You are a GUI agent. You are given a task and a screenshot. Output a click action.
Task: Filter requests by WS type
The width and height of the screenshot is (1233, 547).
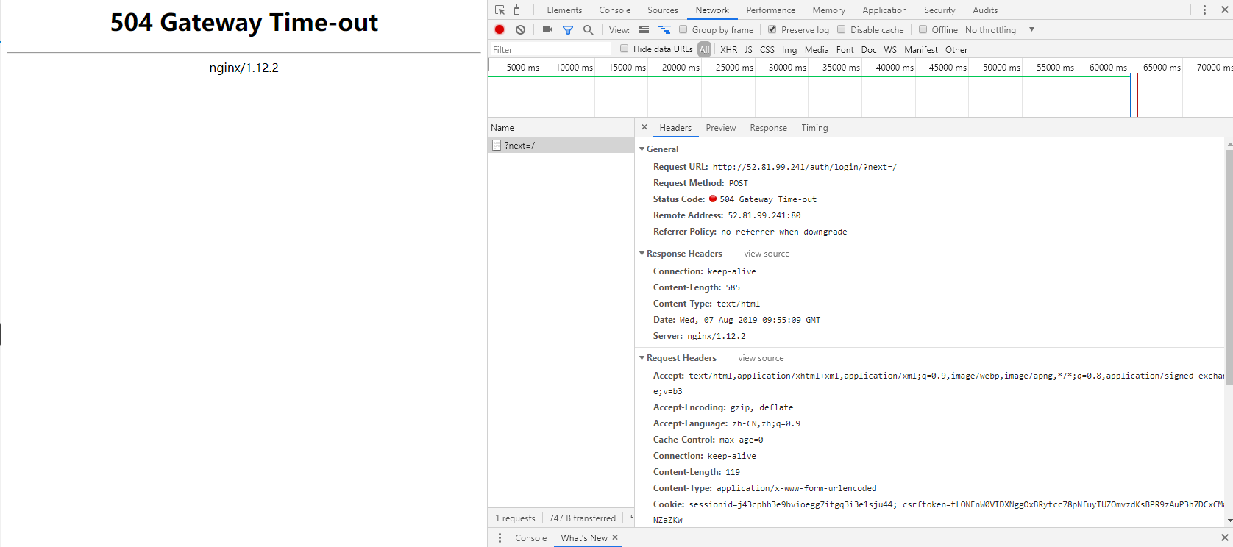(x=890, y=49)
